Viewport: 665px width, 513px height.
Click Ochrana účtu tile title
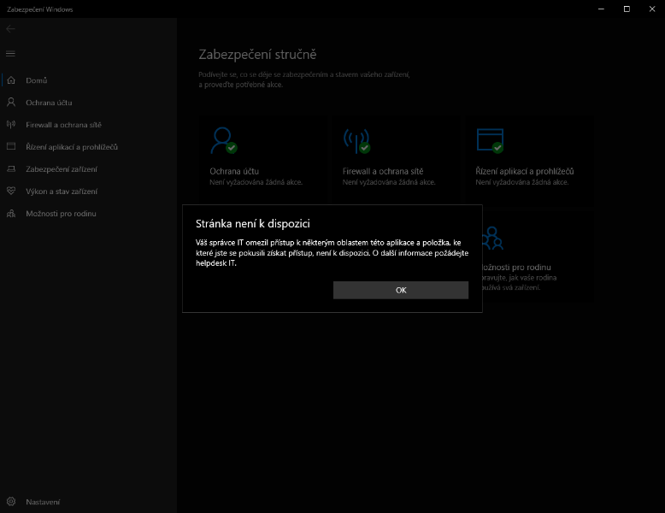click(234, 171)
